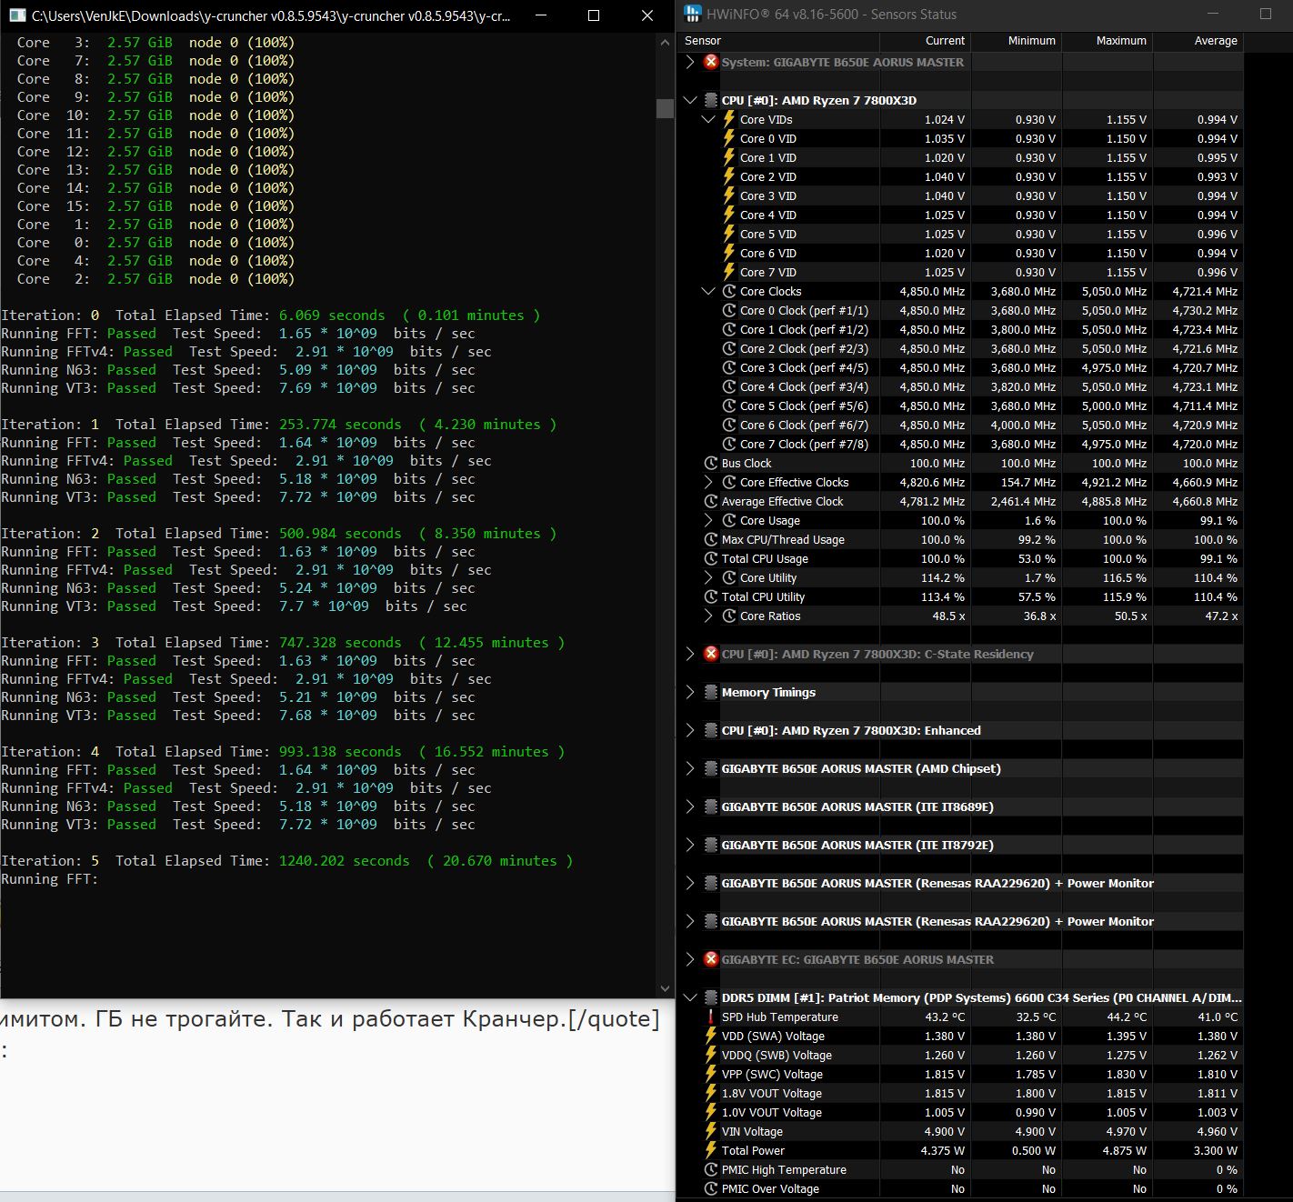The height and width of the screenshot is (1202, 1293).
Task: Expand the Core Usage row
Action: pyautogui.click(x=708, y=520)
